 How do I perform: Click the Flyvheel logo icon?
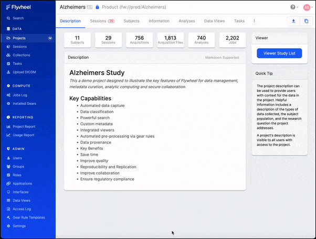[x=8, y=7]
